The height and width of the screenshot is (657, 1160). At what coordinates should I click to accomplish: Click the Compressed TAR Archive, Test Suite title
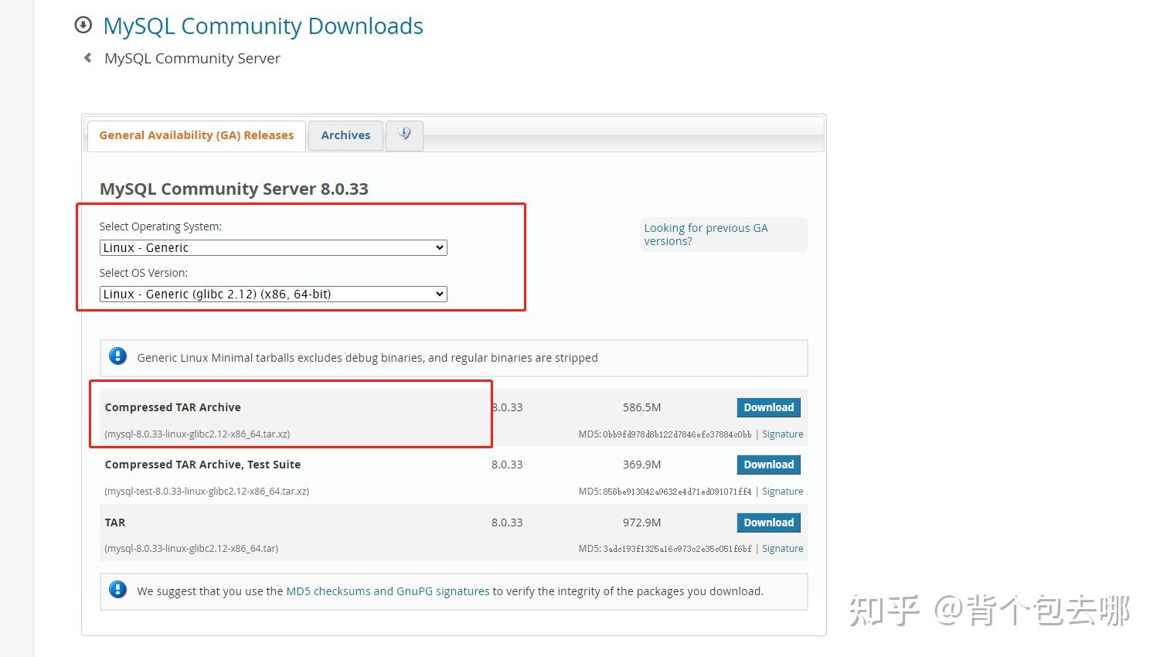(202, 465)
